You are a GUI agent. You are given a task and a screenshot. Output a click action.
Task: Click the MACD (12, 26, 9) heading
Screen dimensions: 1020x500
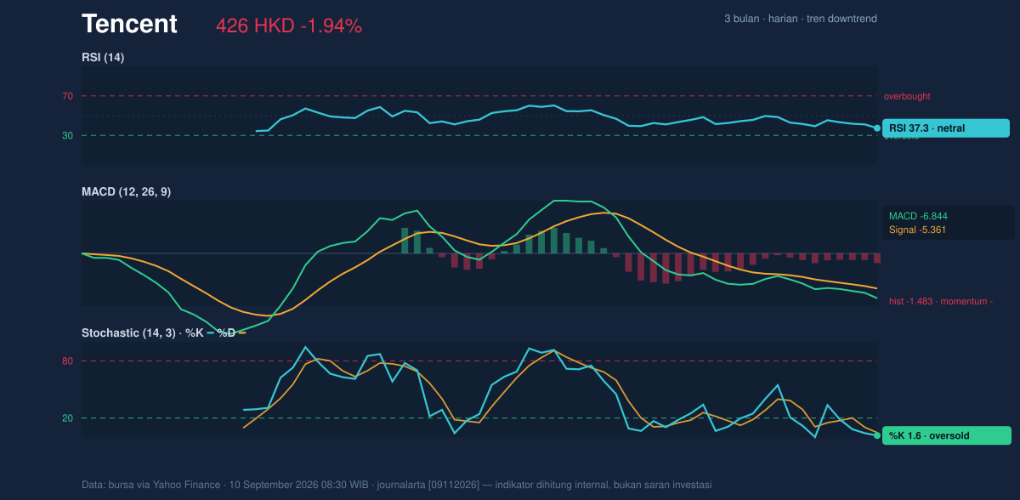(x=126, y=191)
